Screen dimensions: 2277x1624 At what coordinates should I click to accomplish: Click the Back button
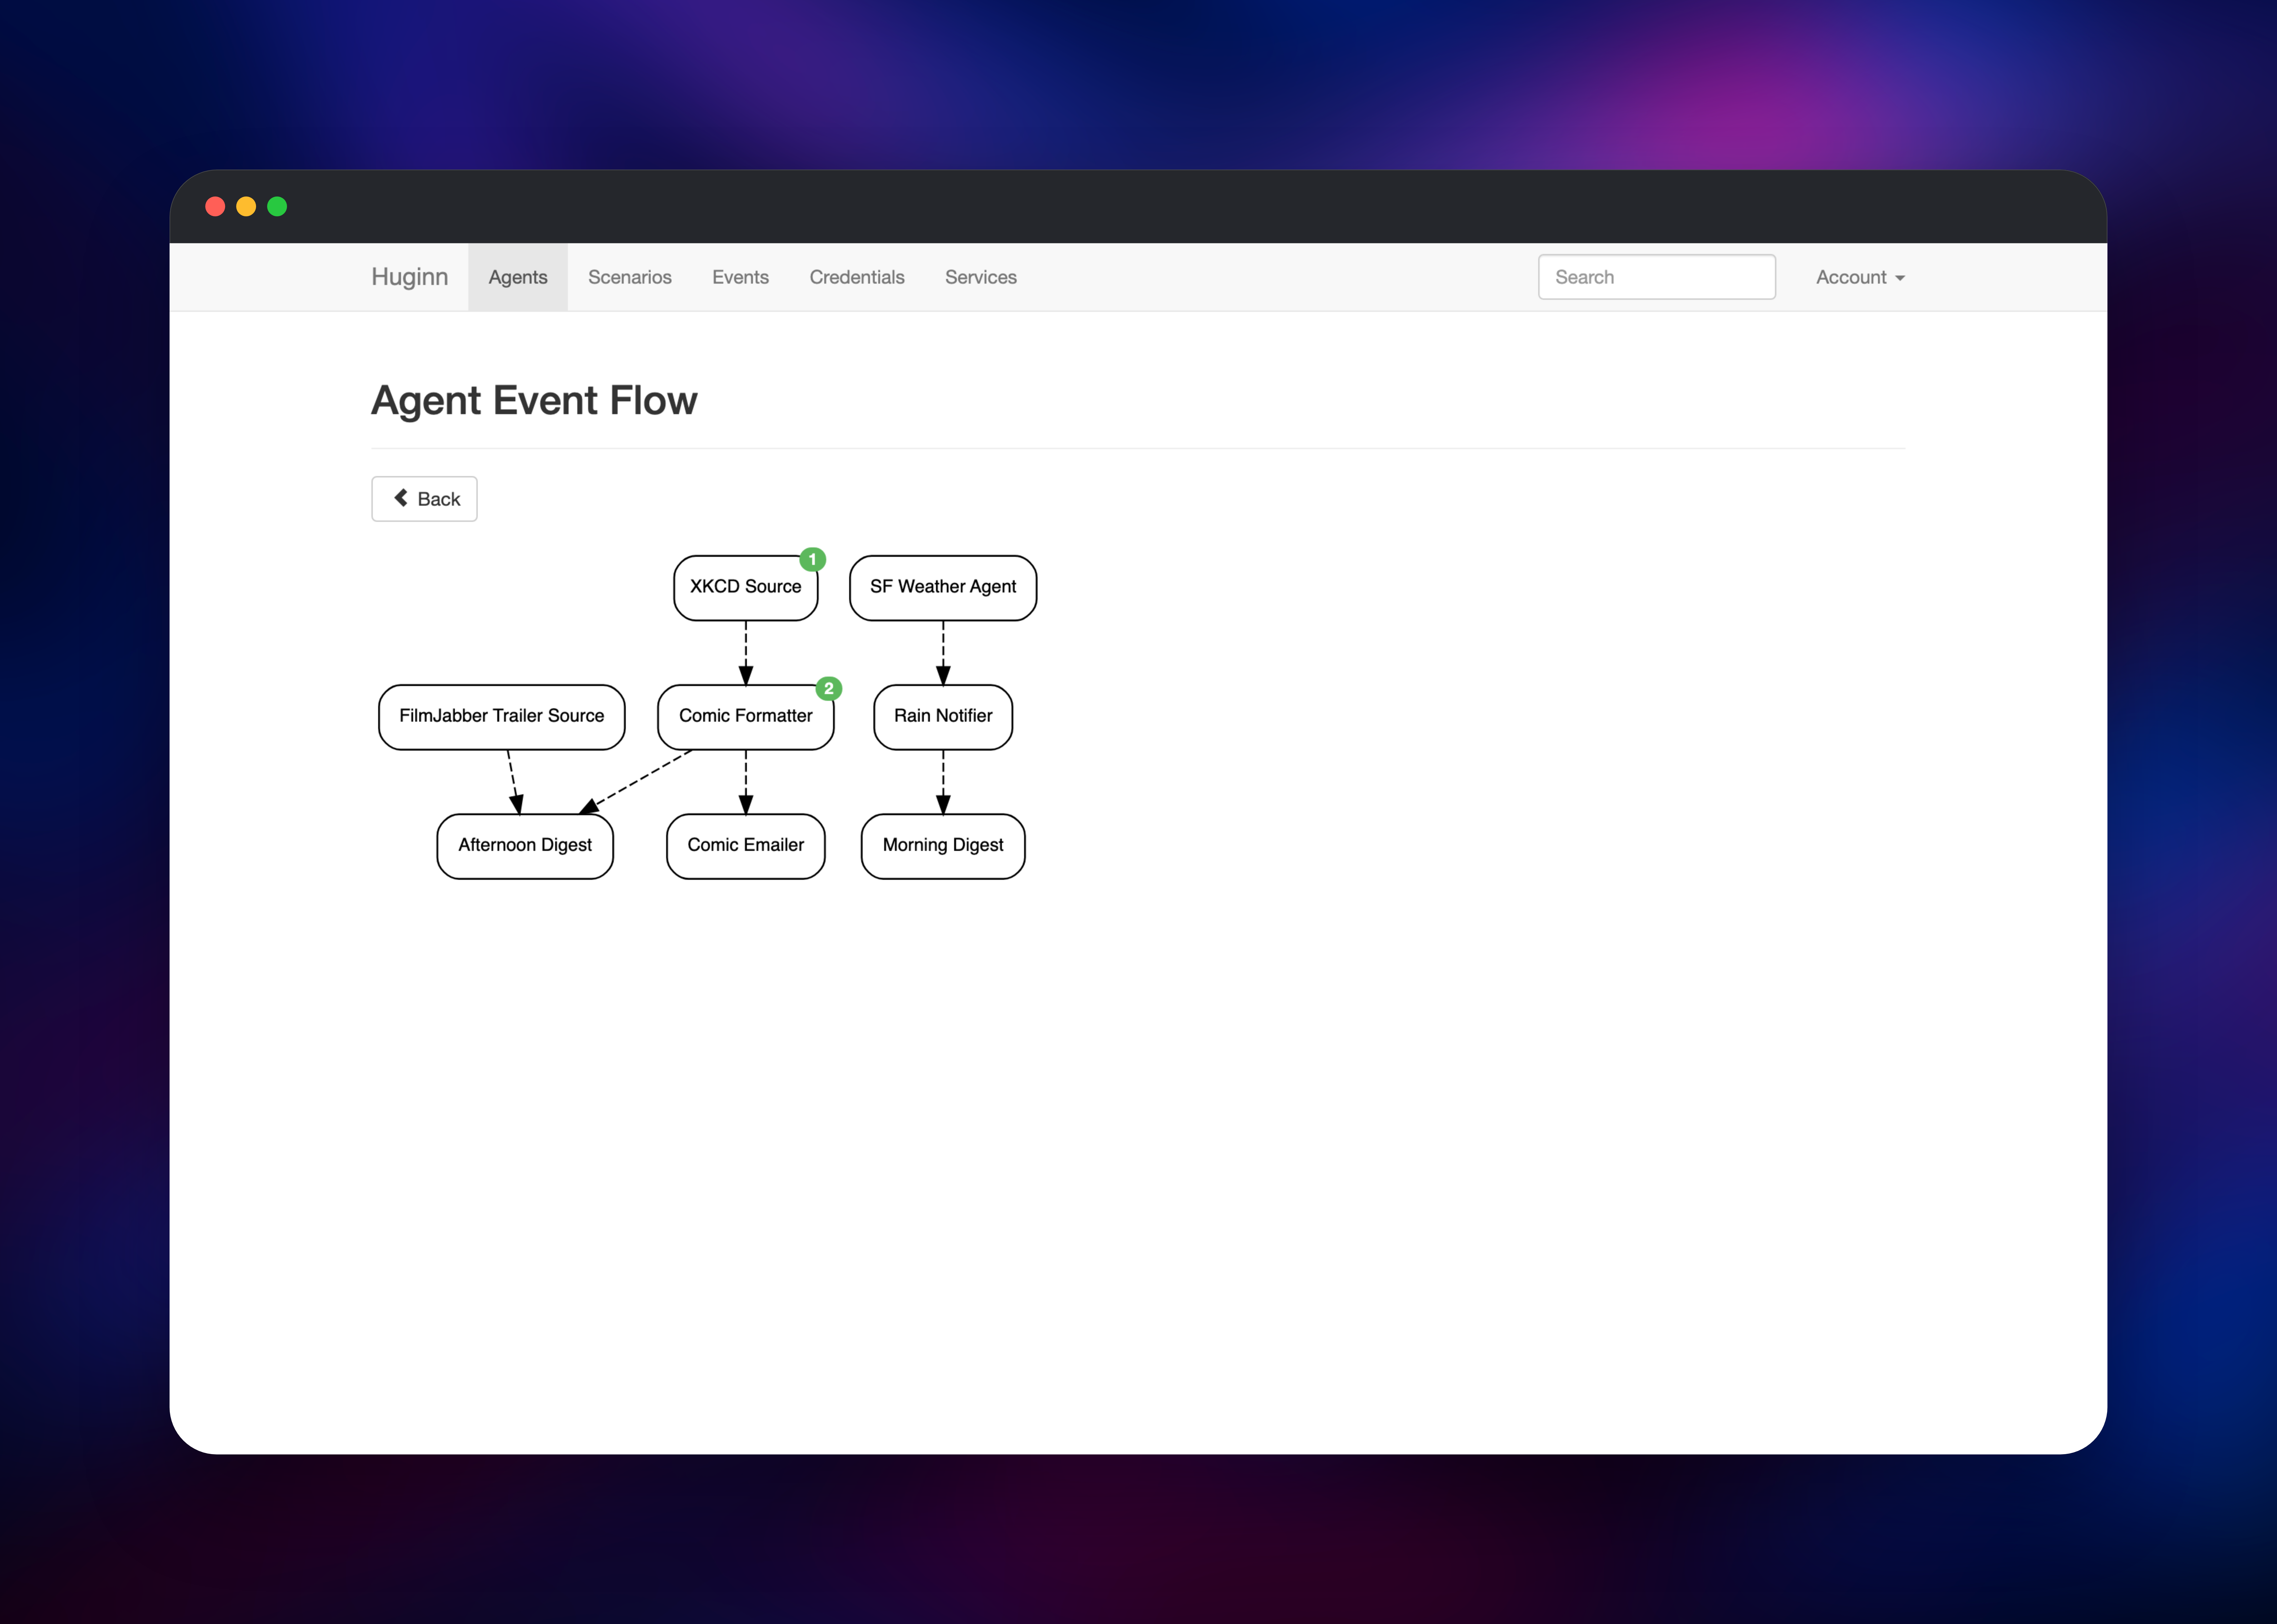(424, 499)
